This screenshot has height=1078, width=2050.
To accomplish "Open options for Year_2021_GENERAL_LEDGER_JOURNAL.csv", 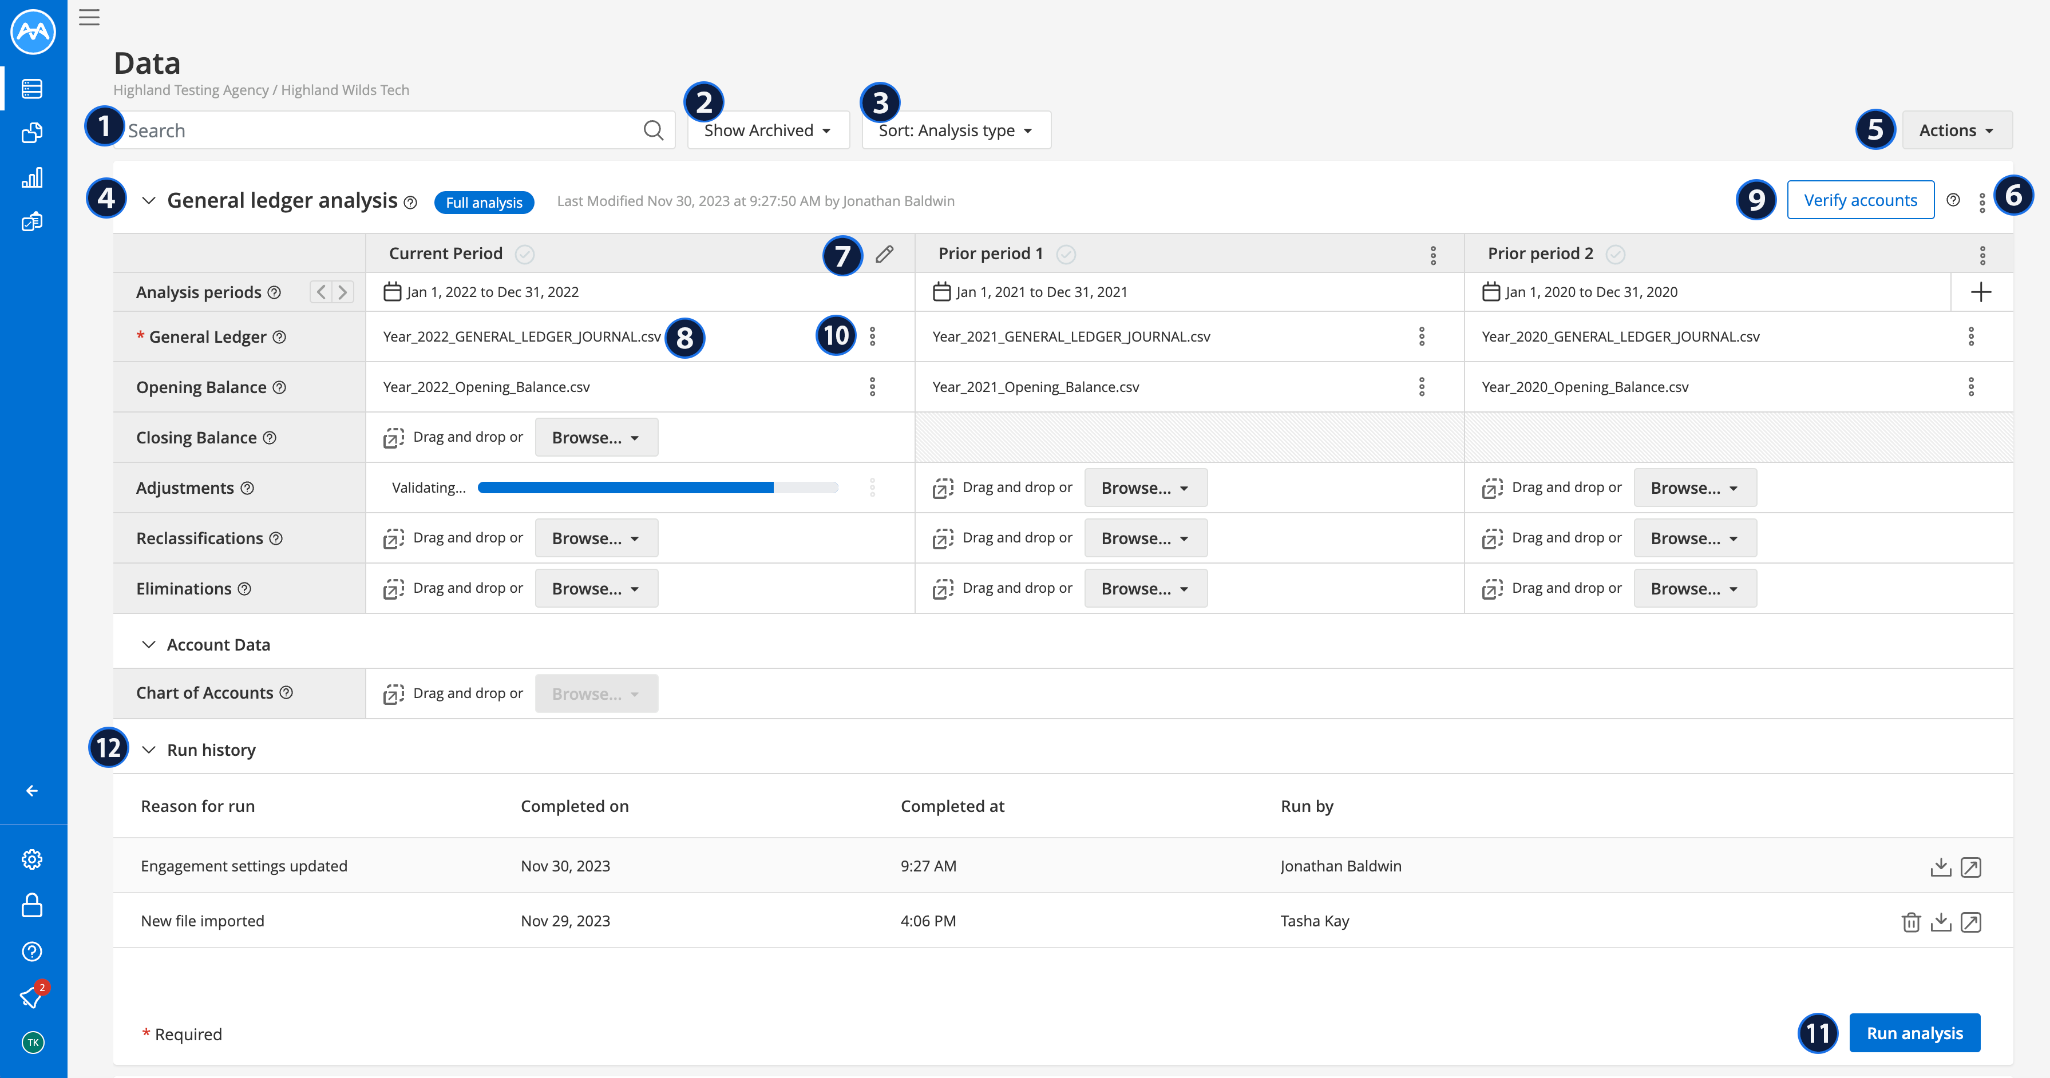I will click(1421, 336).
